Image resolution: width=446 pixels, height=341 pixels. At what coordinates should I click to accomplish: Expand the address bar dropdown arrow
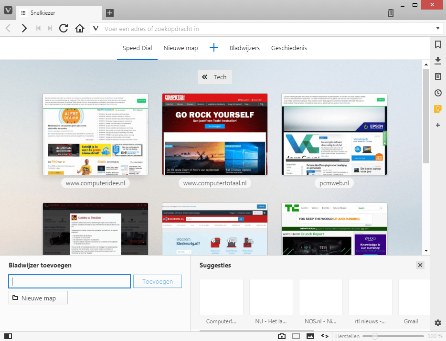pos(438,28)
